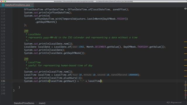Collapse LocalTime comment at line 129 fold marker

pyautogui.click(x=12, y=59)
